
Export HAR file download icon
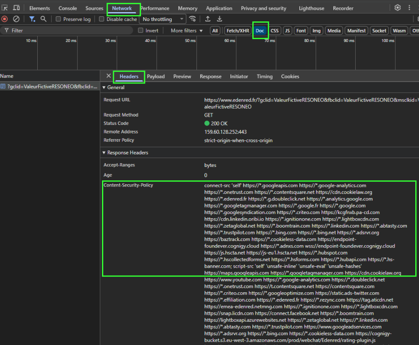click(x=219, y=19)
